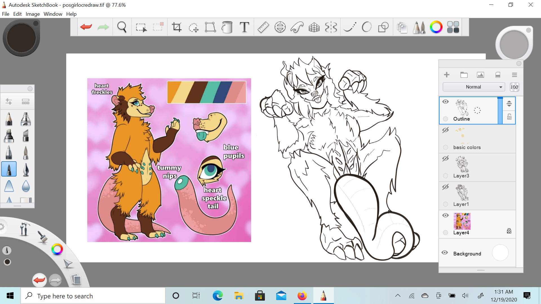Click the Zoom magnifier tool
Viewport: 541px width, 304px height.
coord(122,27)
